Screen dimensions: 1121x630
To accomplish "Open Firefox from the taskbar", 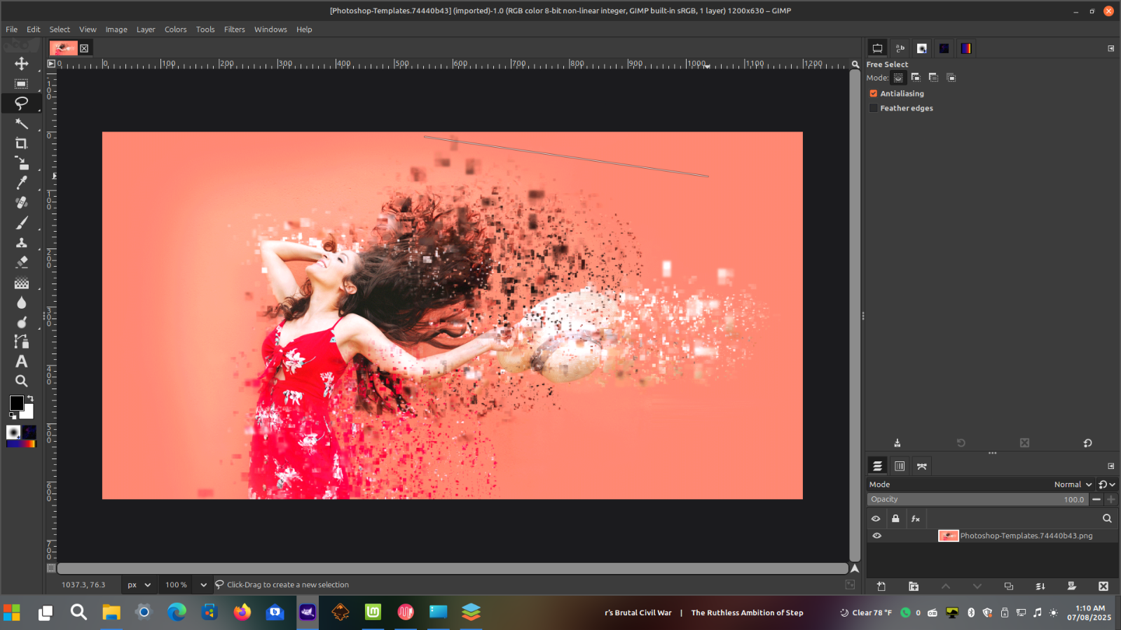I will pyautogui.click(x=242, y=612).
